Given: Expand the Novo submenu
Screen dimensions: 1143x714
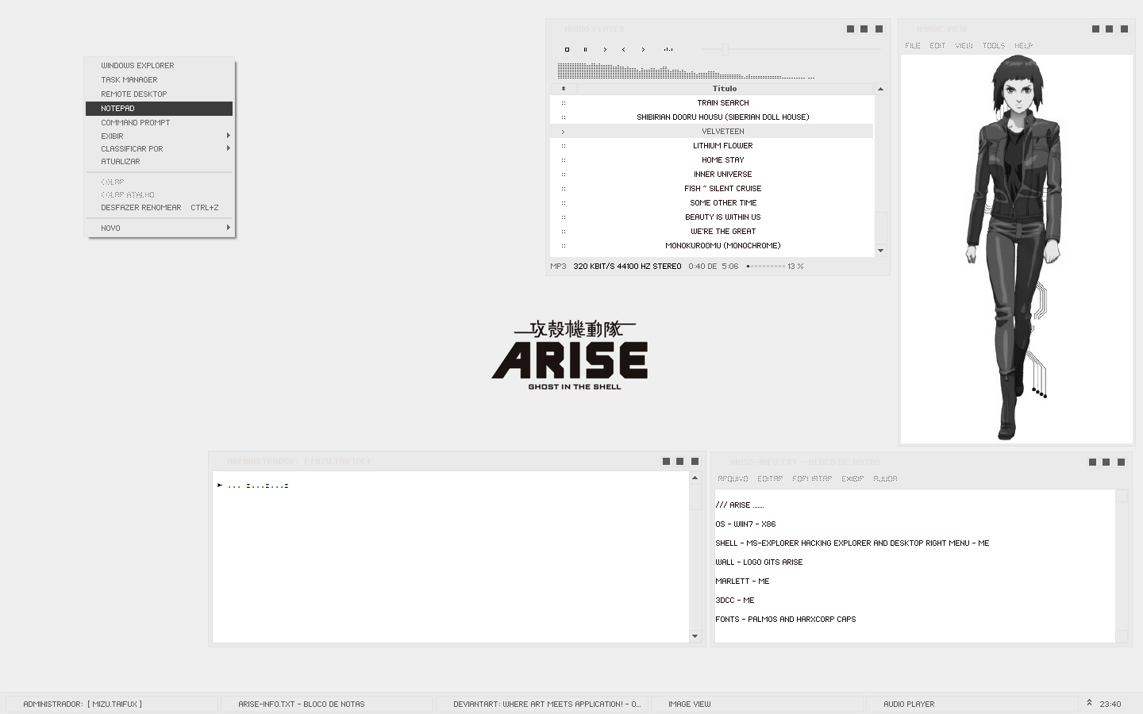Looking at the screenshot, I should click(159, 228).
